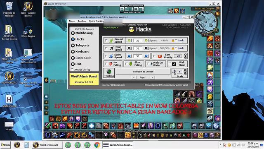Select the Teleports radio option
Screen dimensions: 264x149
[x=73, y=46]
